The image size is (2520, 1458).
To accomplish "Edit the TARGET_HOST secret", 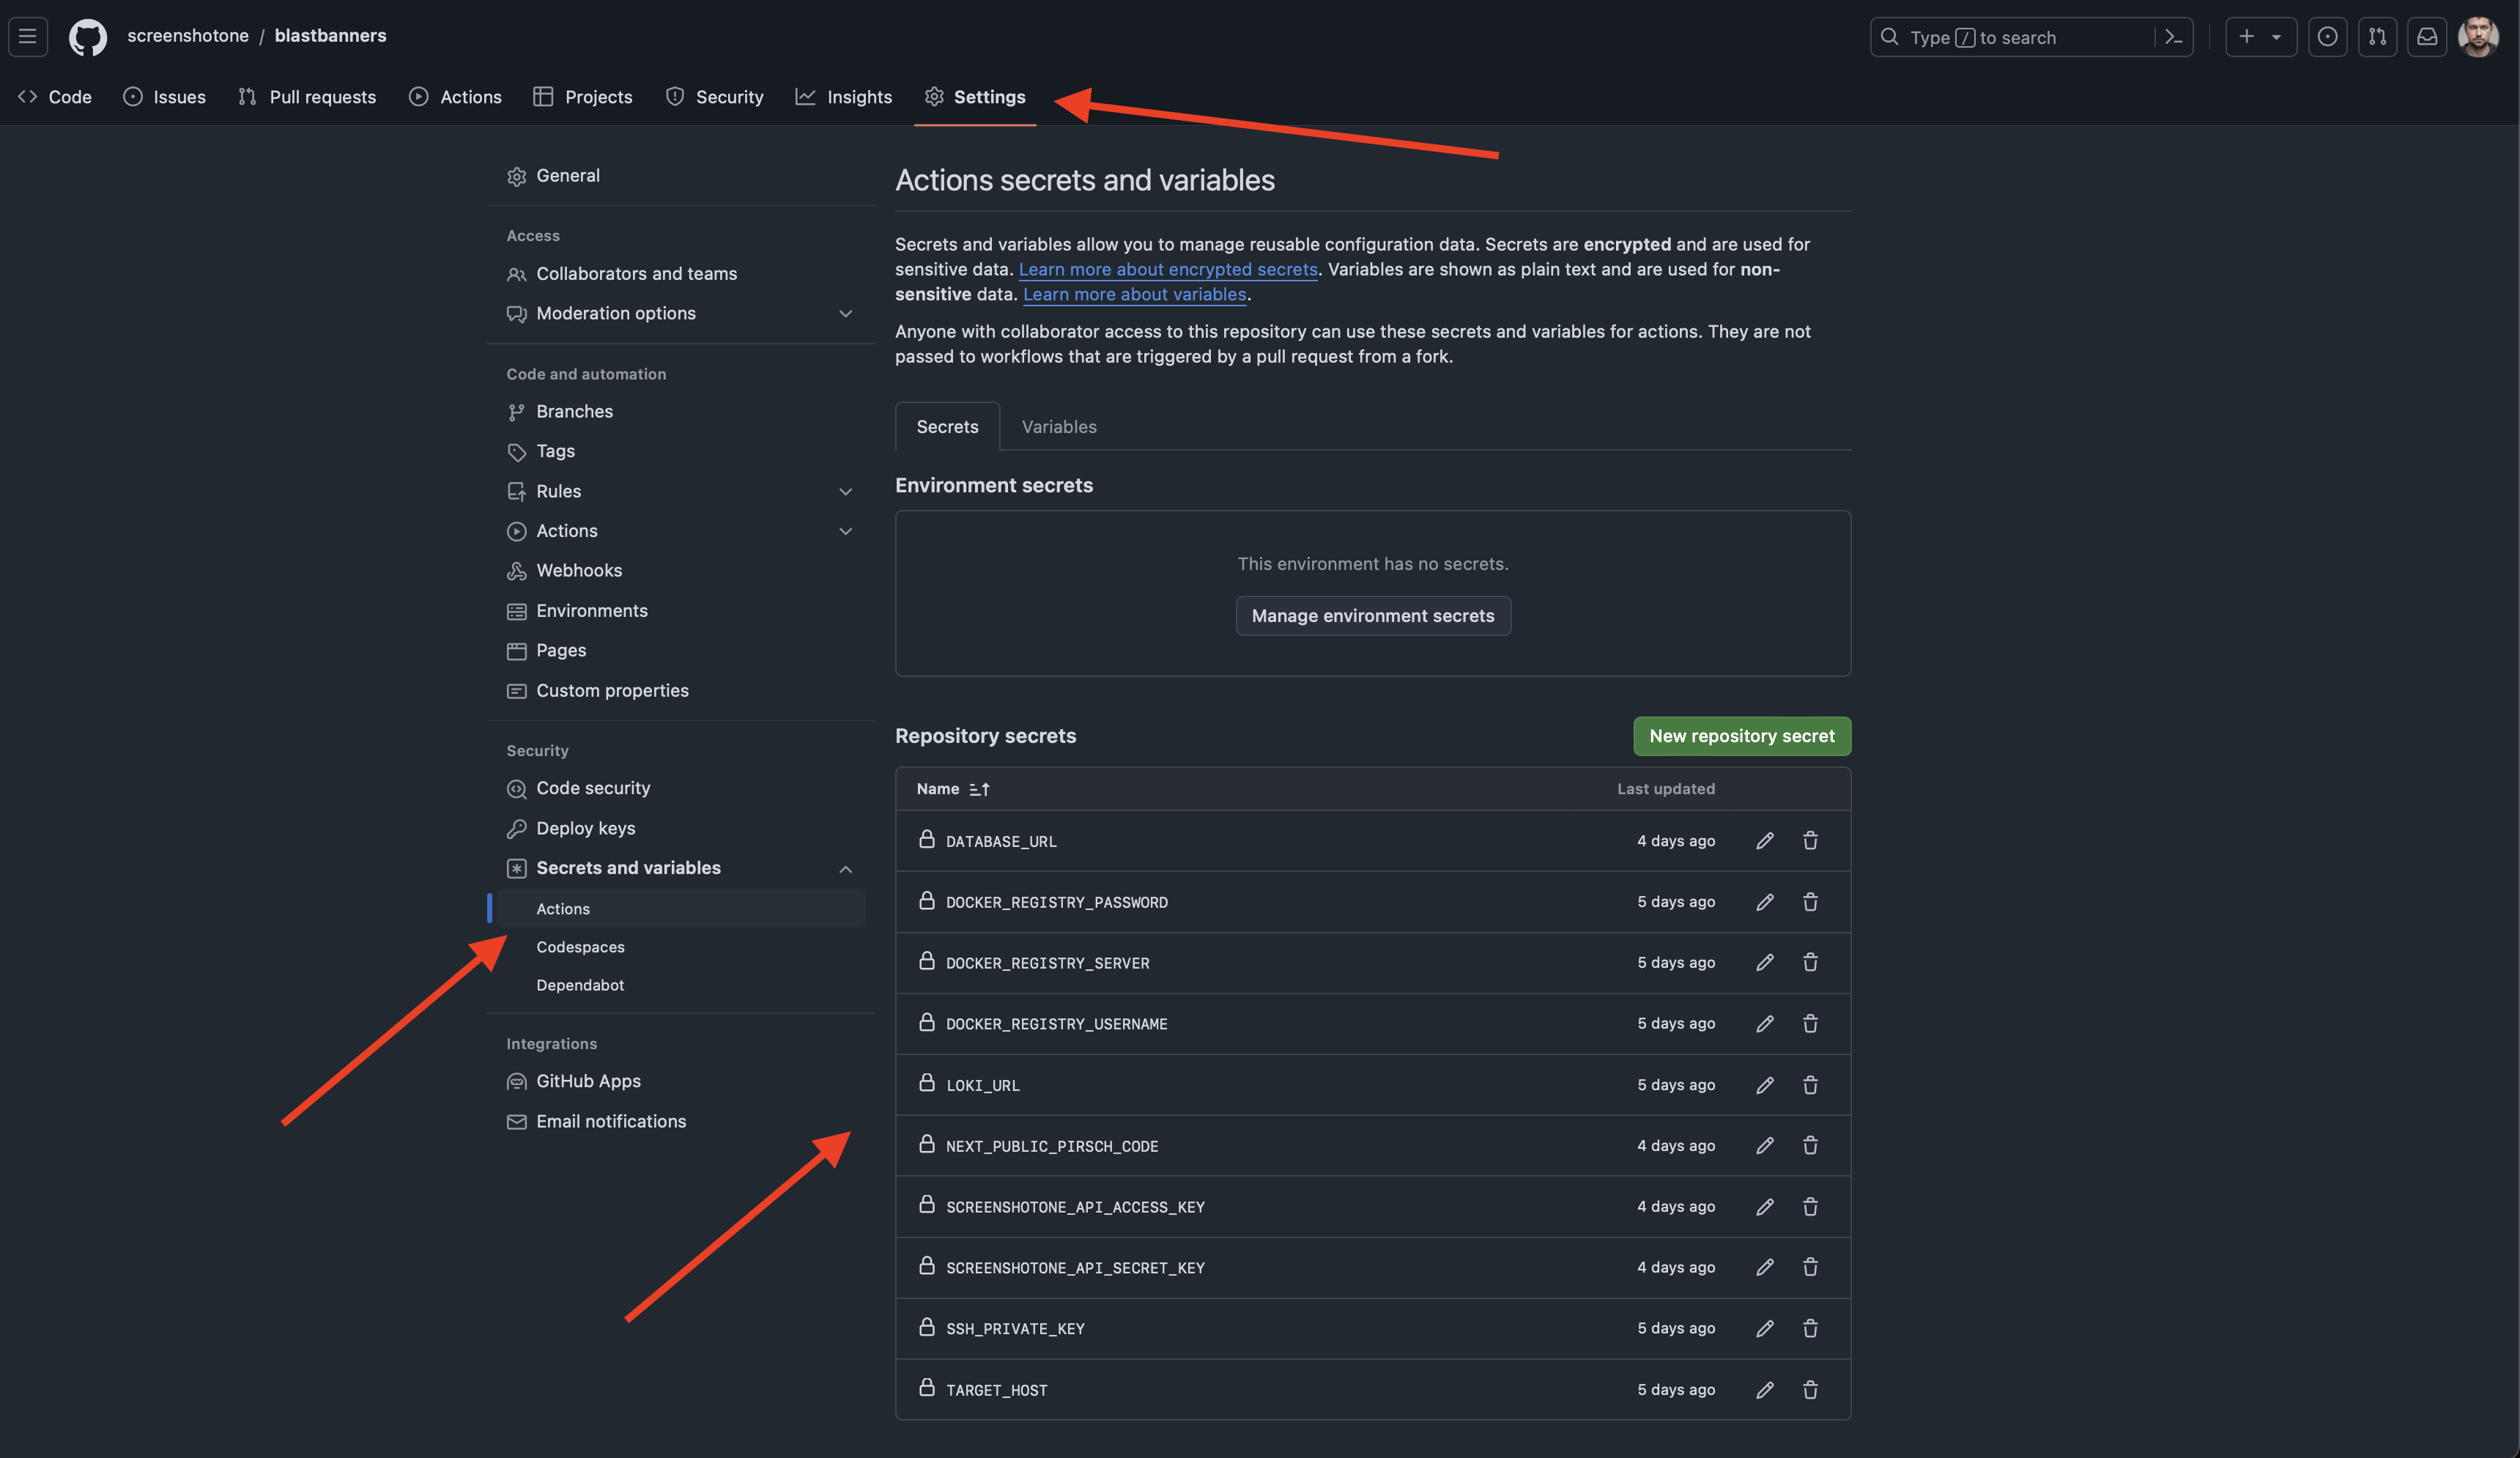I will [1765, 1390].
